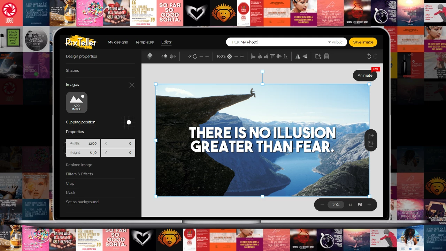446x251 pixels.
Task: Edit the Y position field
Action: pyautogui.click(x=118, y=152)
